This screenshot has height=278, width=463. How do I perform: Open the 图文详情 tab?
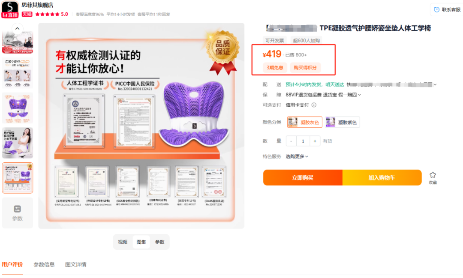pos(76,265)
